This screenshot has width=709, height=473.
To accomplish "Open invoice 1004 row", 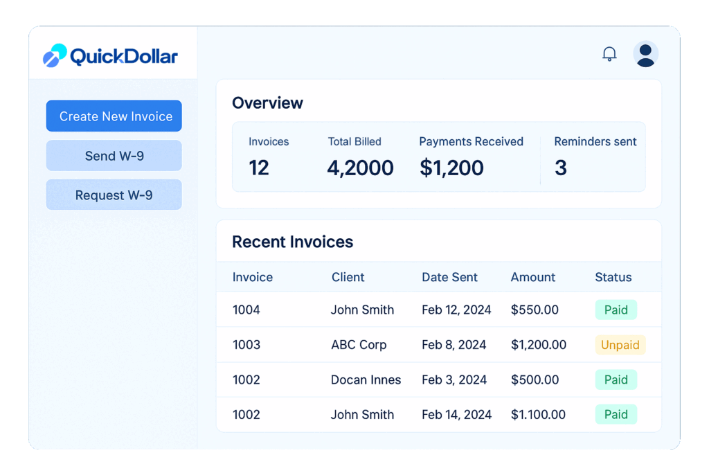I will point(246,310).
